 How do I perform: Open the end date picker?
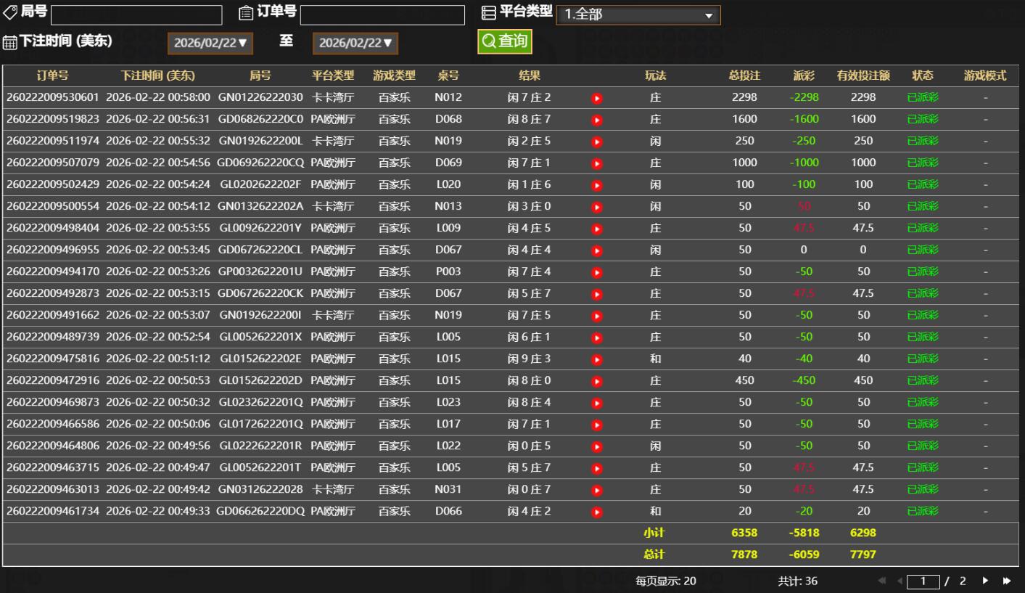click(355, 43)
